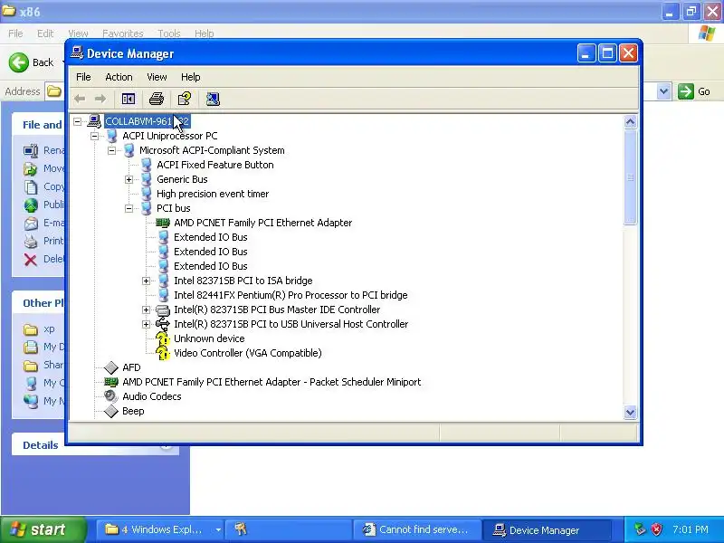Open the View menu in Device Manager

pos(157,77)
